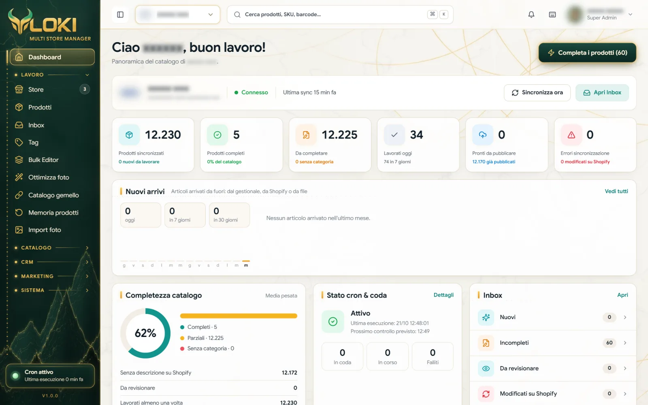648x405 pixels.
Task: Click Apri Inbox button
Action: (x=602, y=93)
